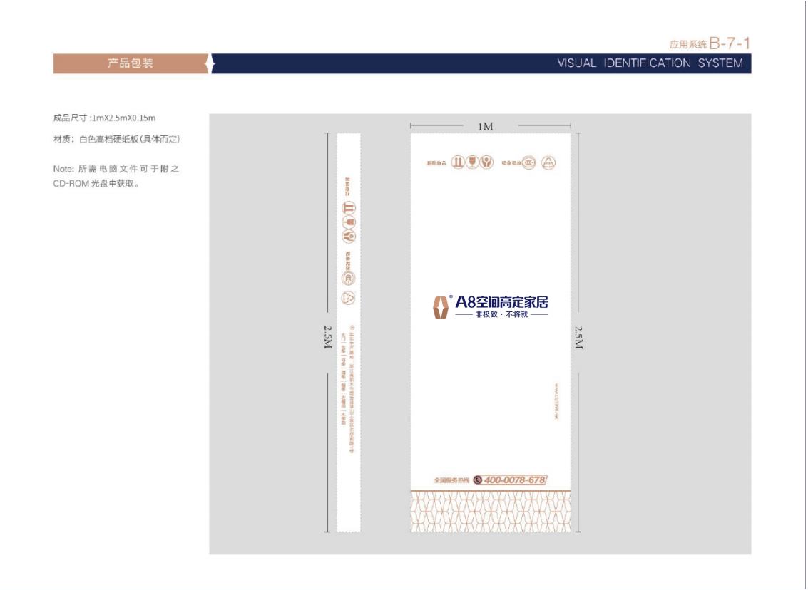Click the "产品包装" section header label

pos(131,63)
